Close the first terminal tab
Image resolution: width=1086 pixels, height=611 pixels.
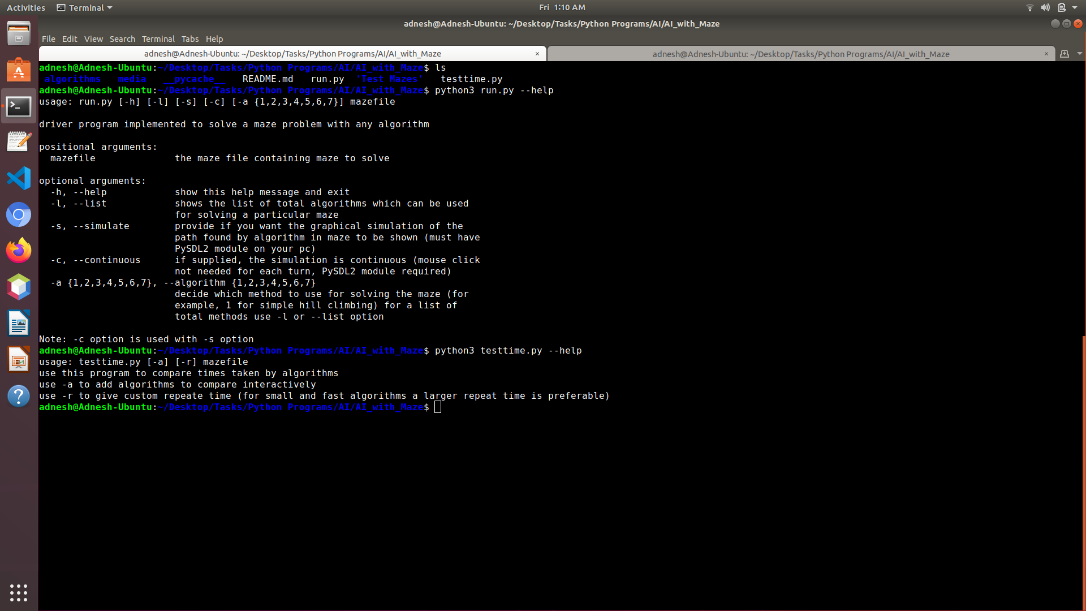pos(537,54)
